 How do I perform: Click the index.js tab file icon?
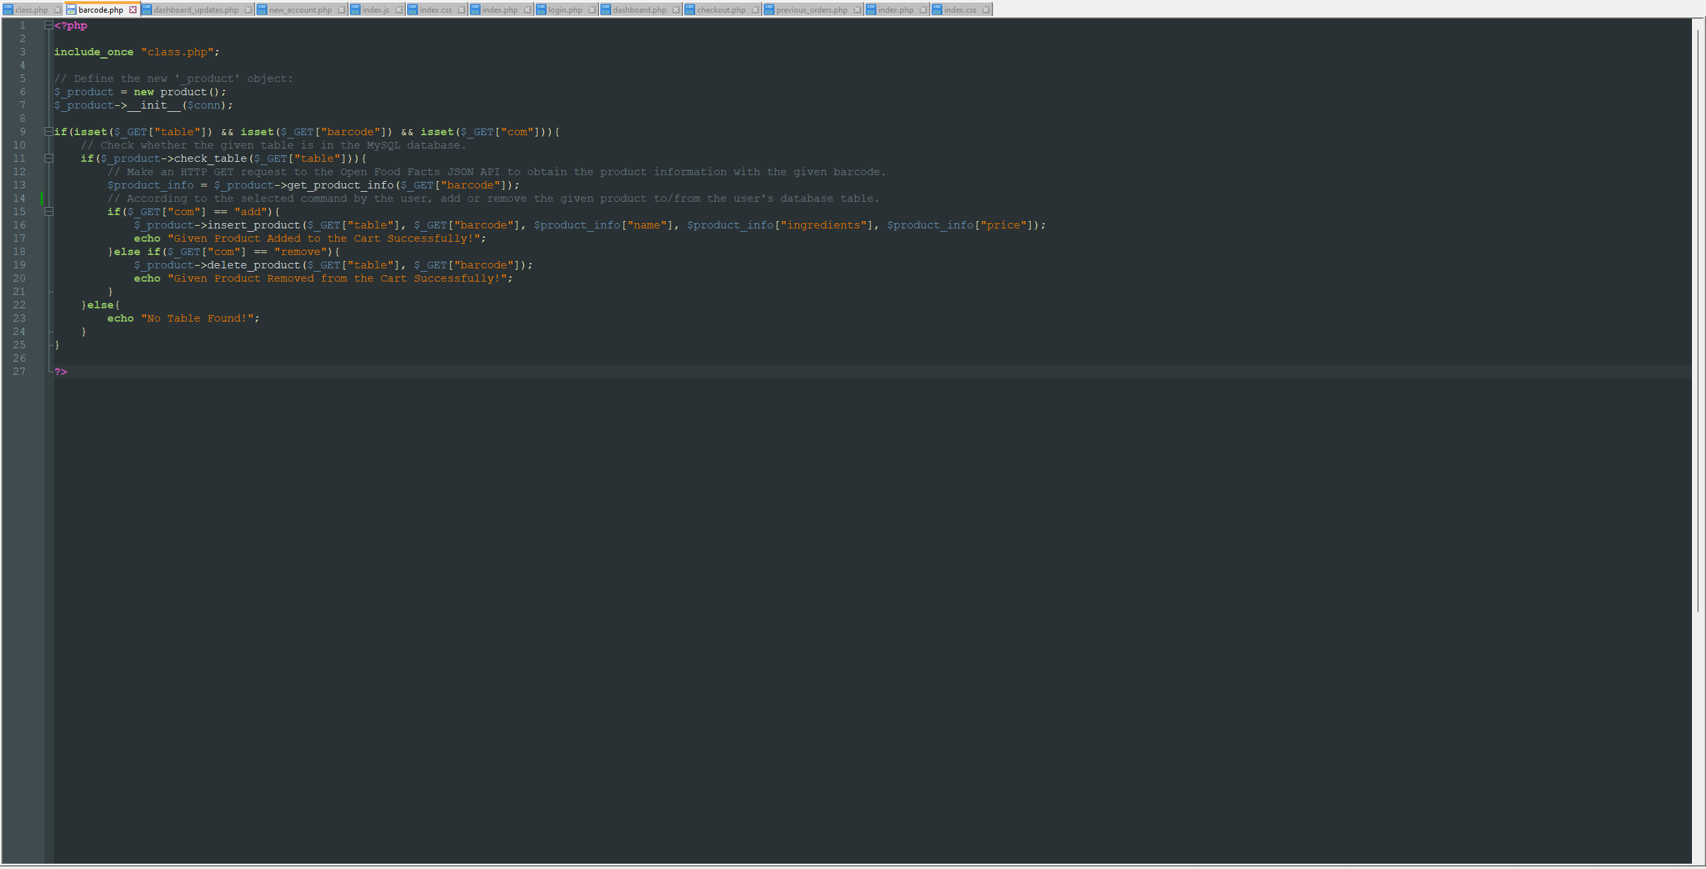coord(355,9)
